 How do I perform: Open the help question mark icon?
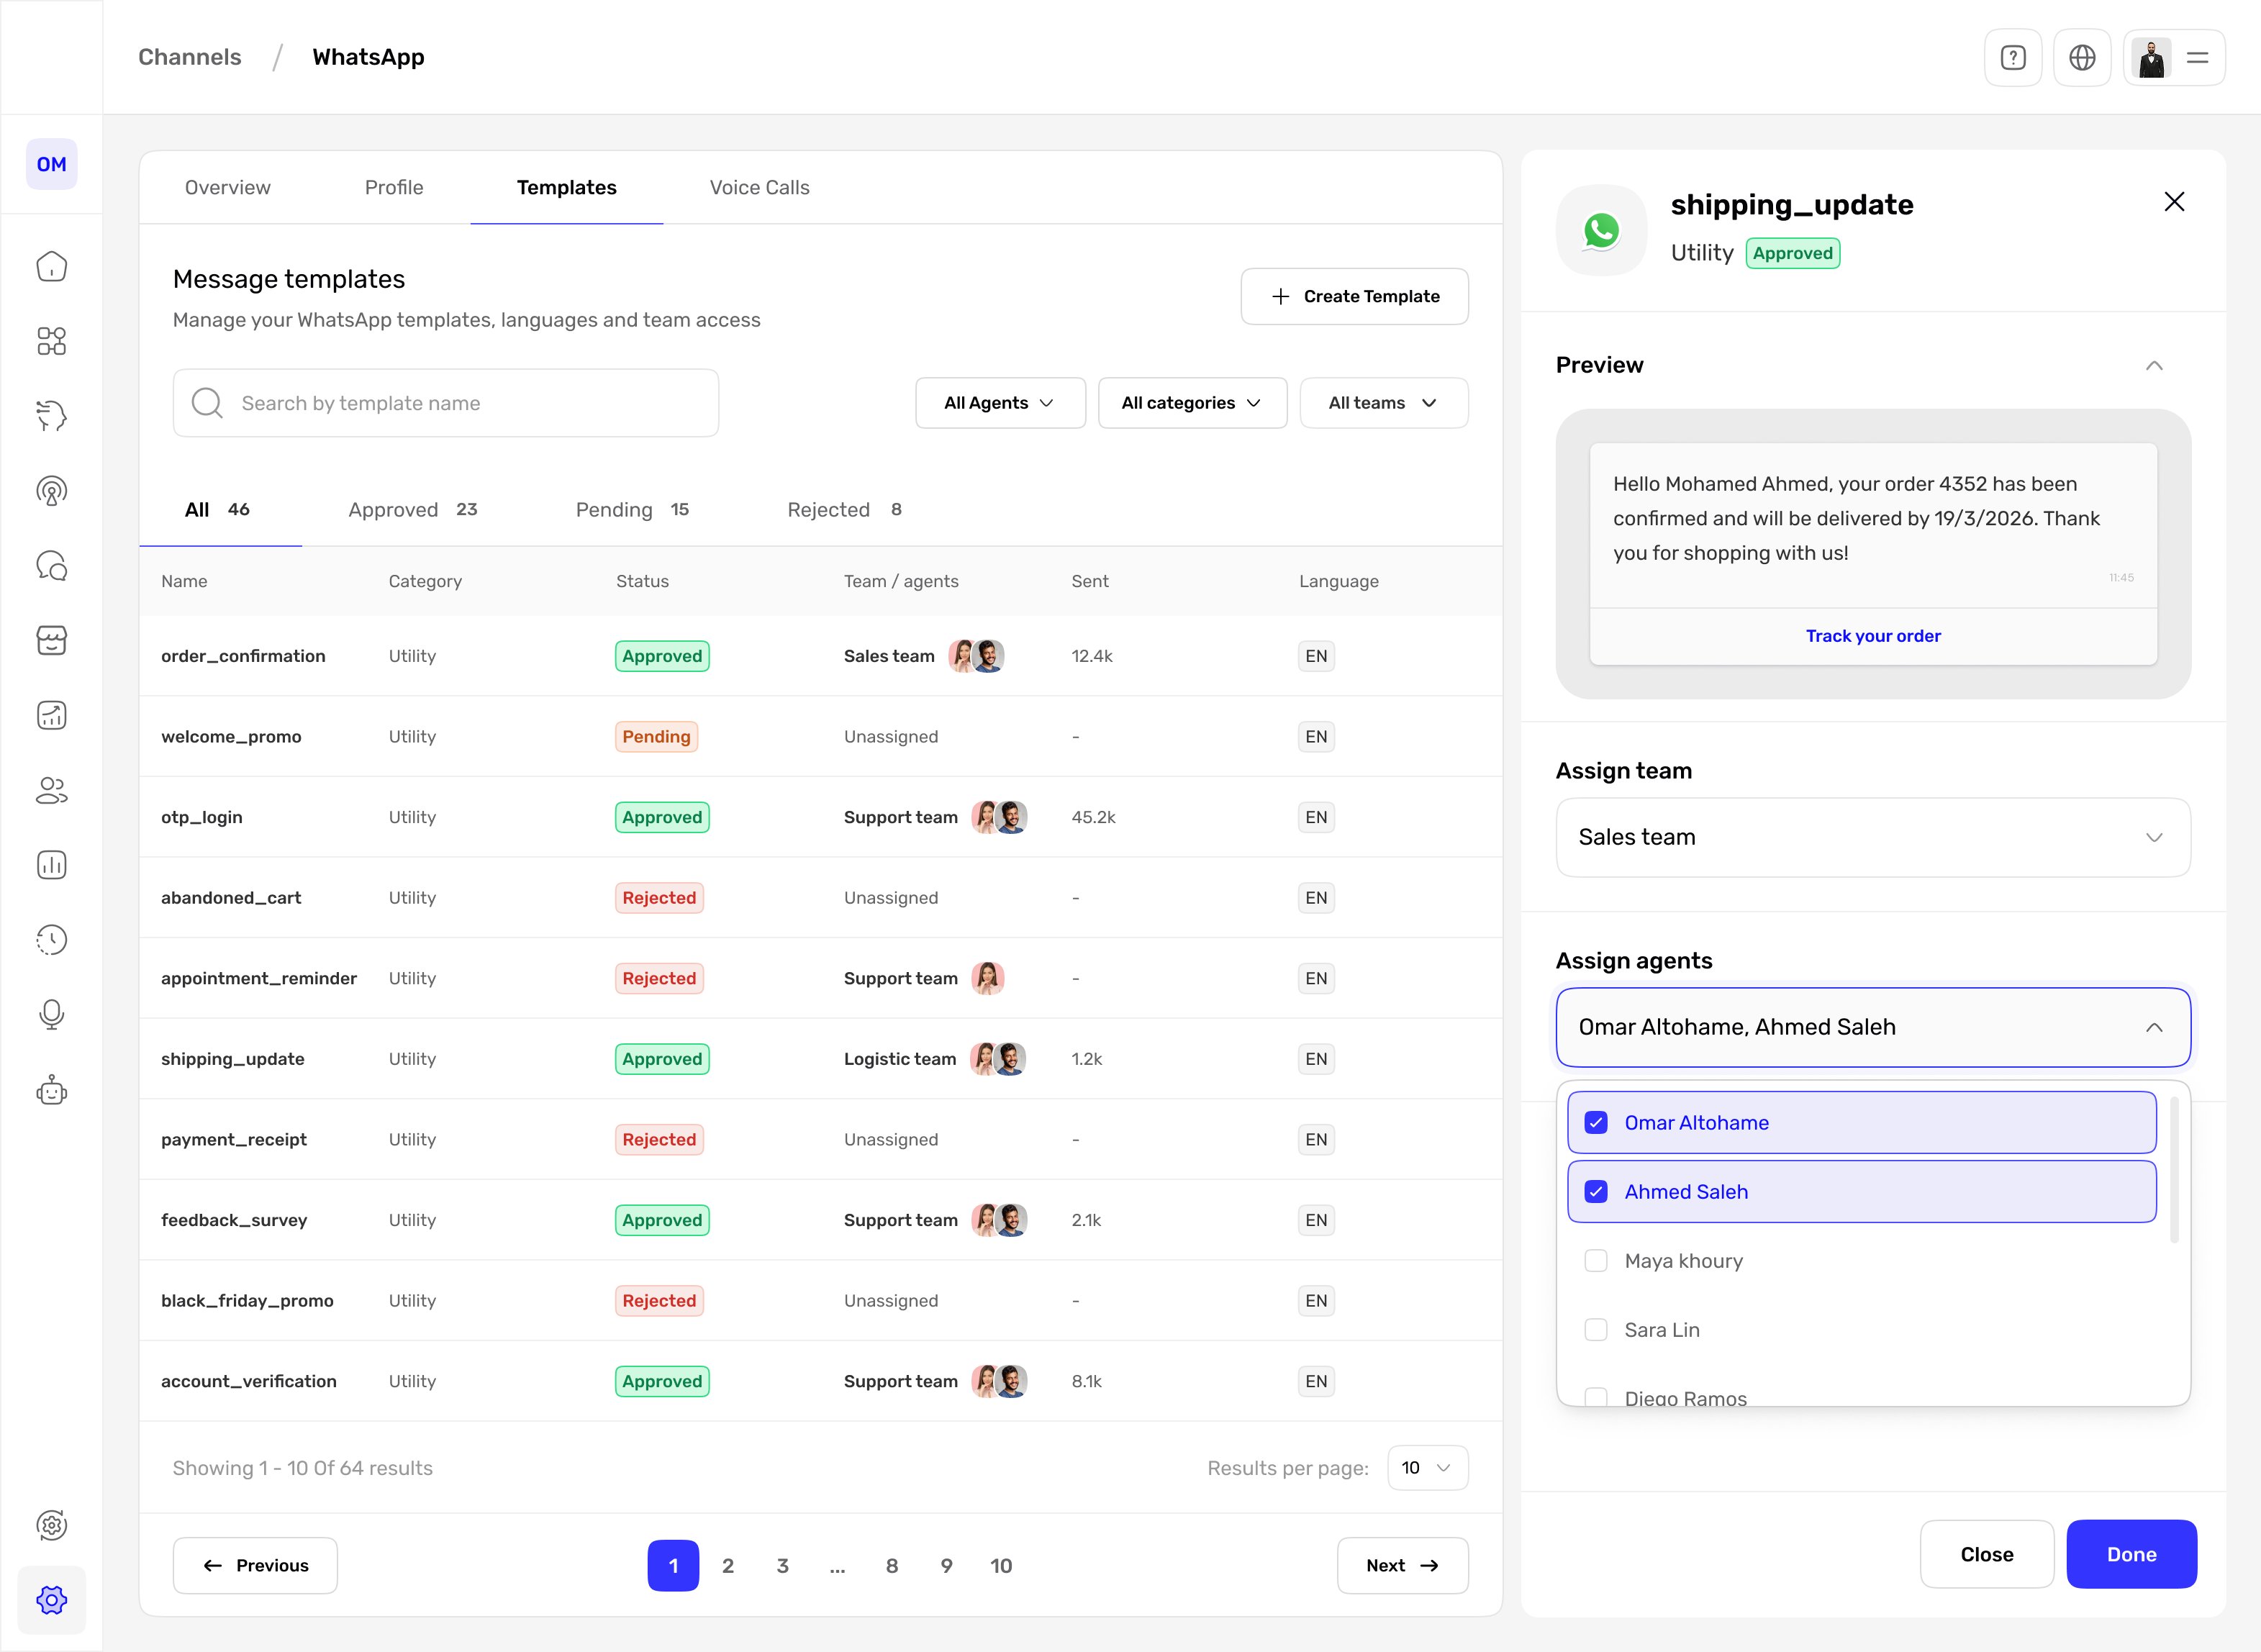tap(2013, 58)
